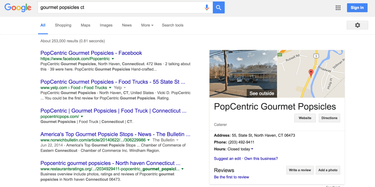
Task: Click the Directions button
Action: click(x=329, y=118)
